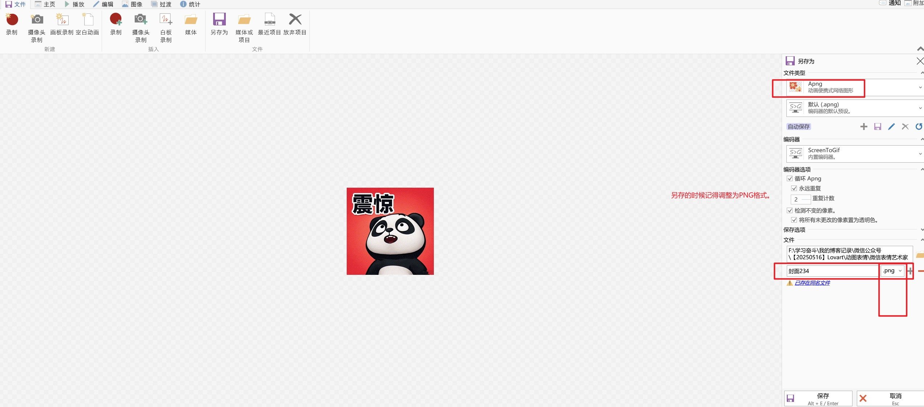Viewport: 924px width, 407px height.
Task: Click the auto save tag
Action: (799, 126)
